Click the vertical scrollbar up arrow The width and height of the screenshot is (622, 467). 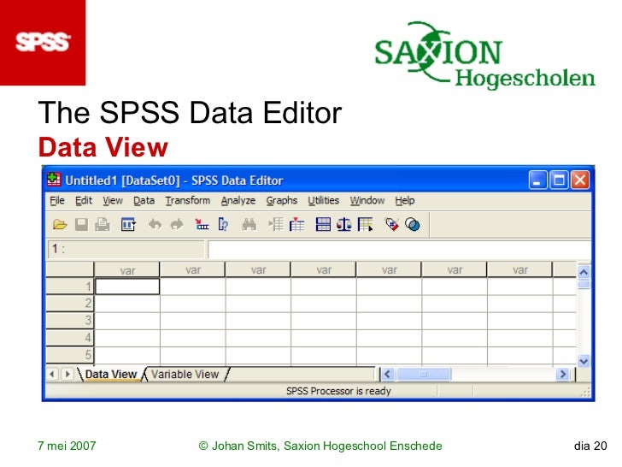point(584,272)
